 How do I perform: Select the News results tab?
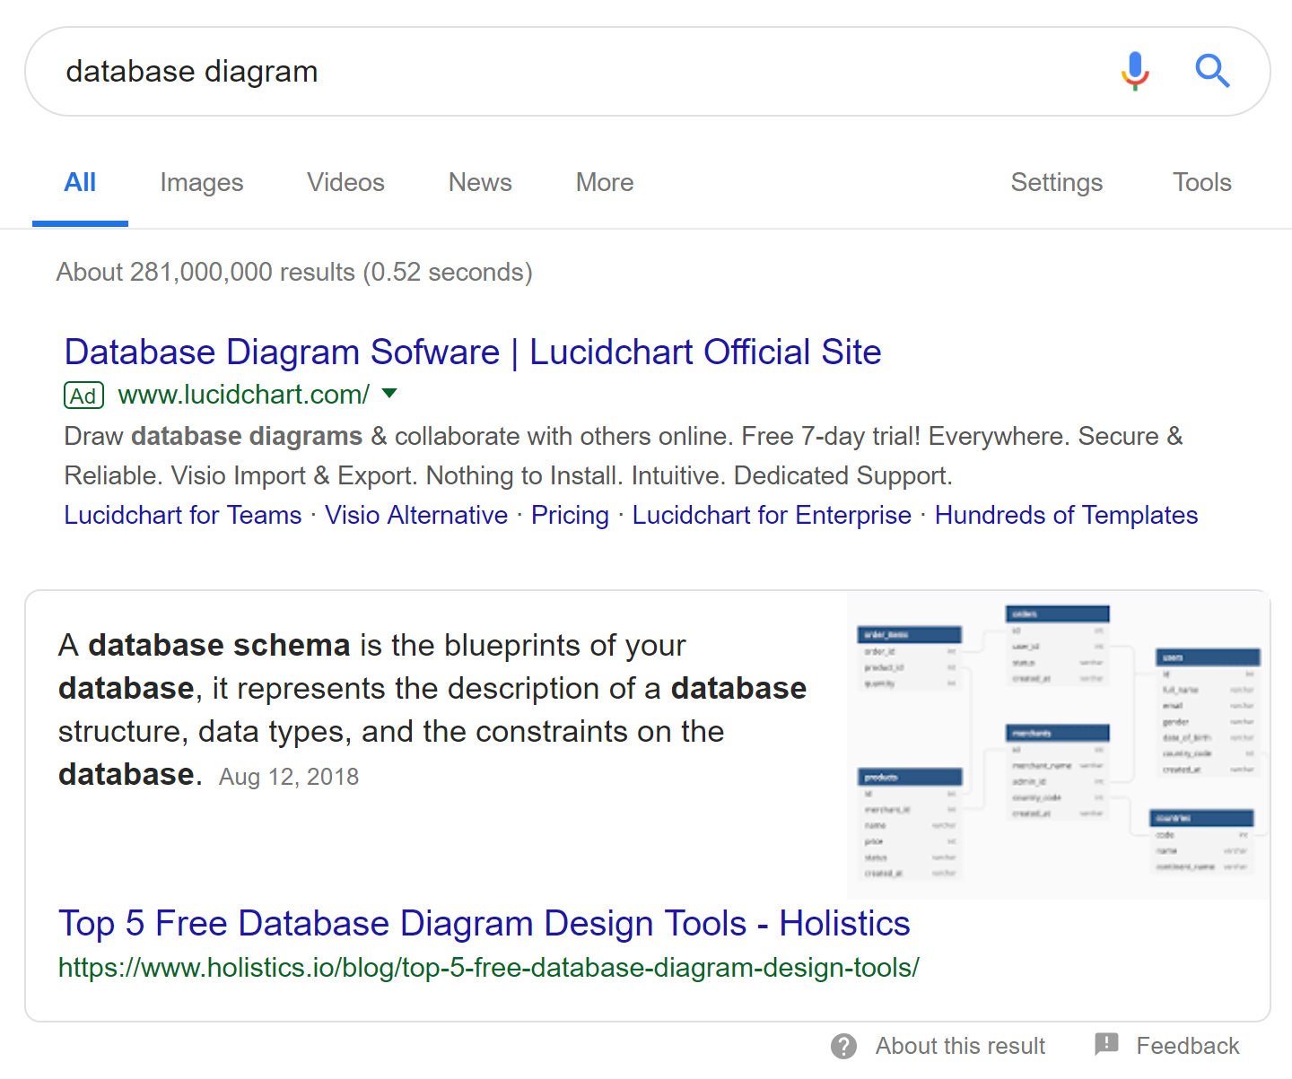click(480, 183)
